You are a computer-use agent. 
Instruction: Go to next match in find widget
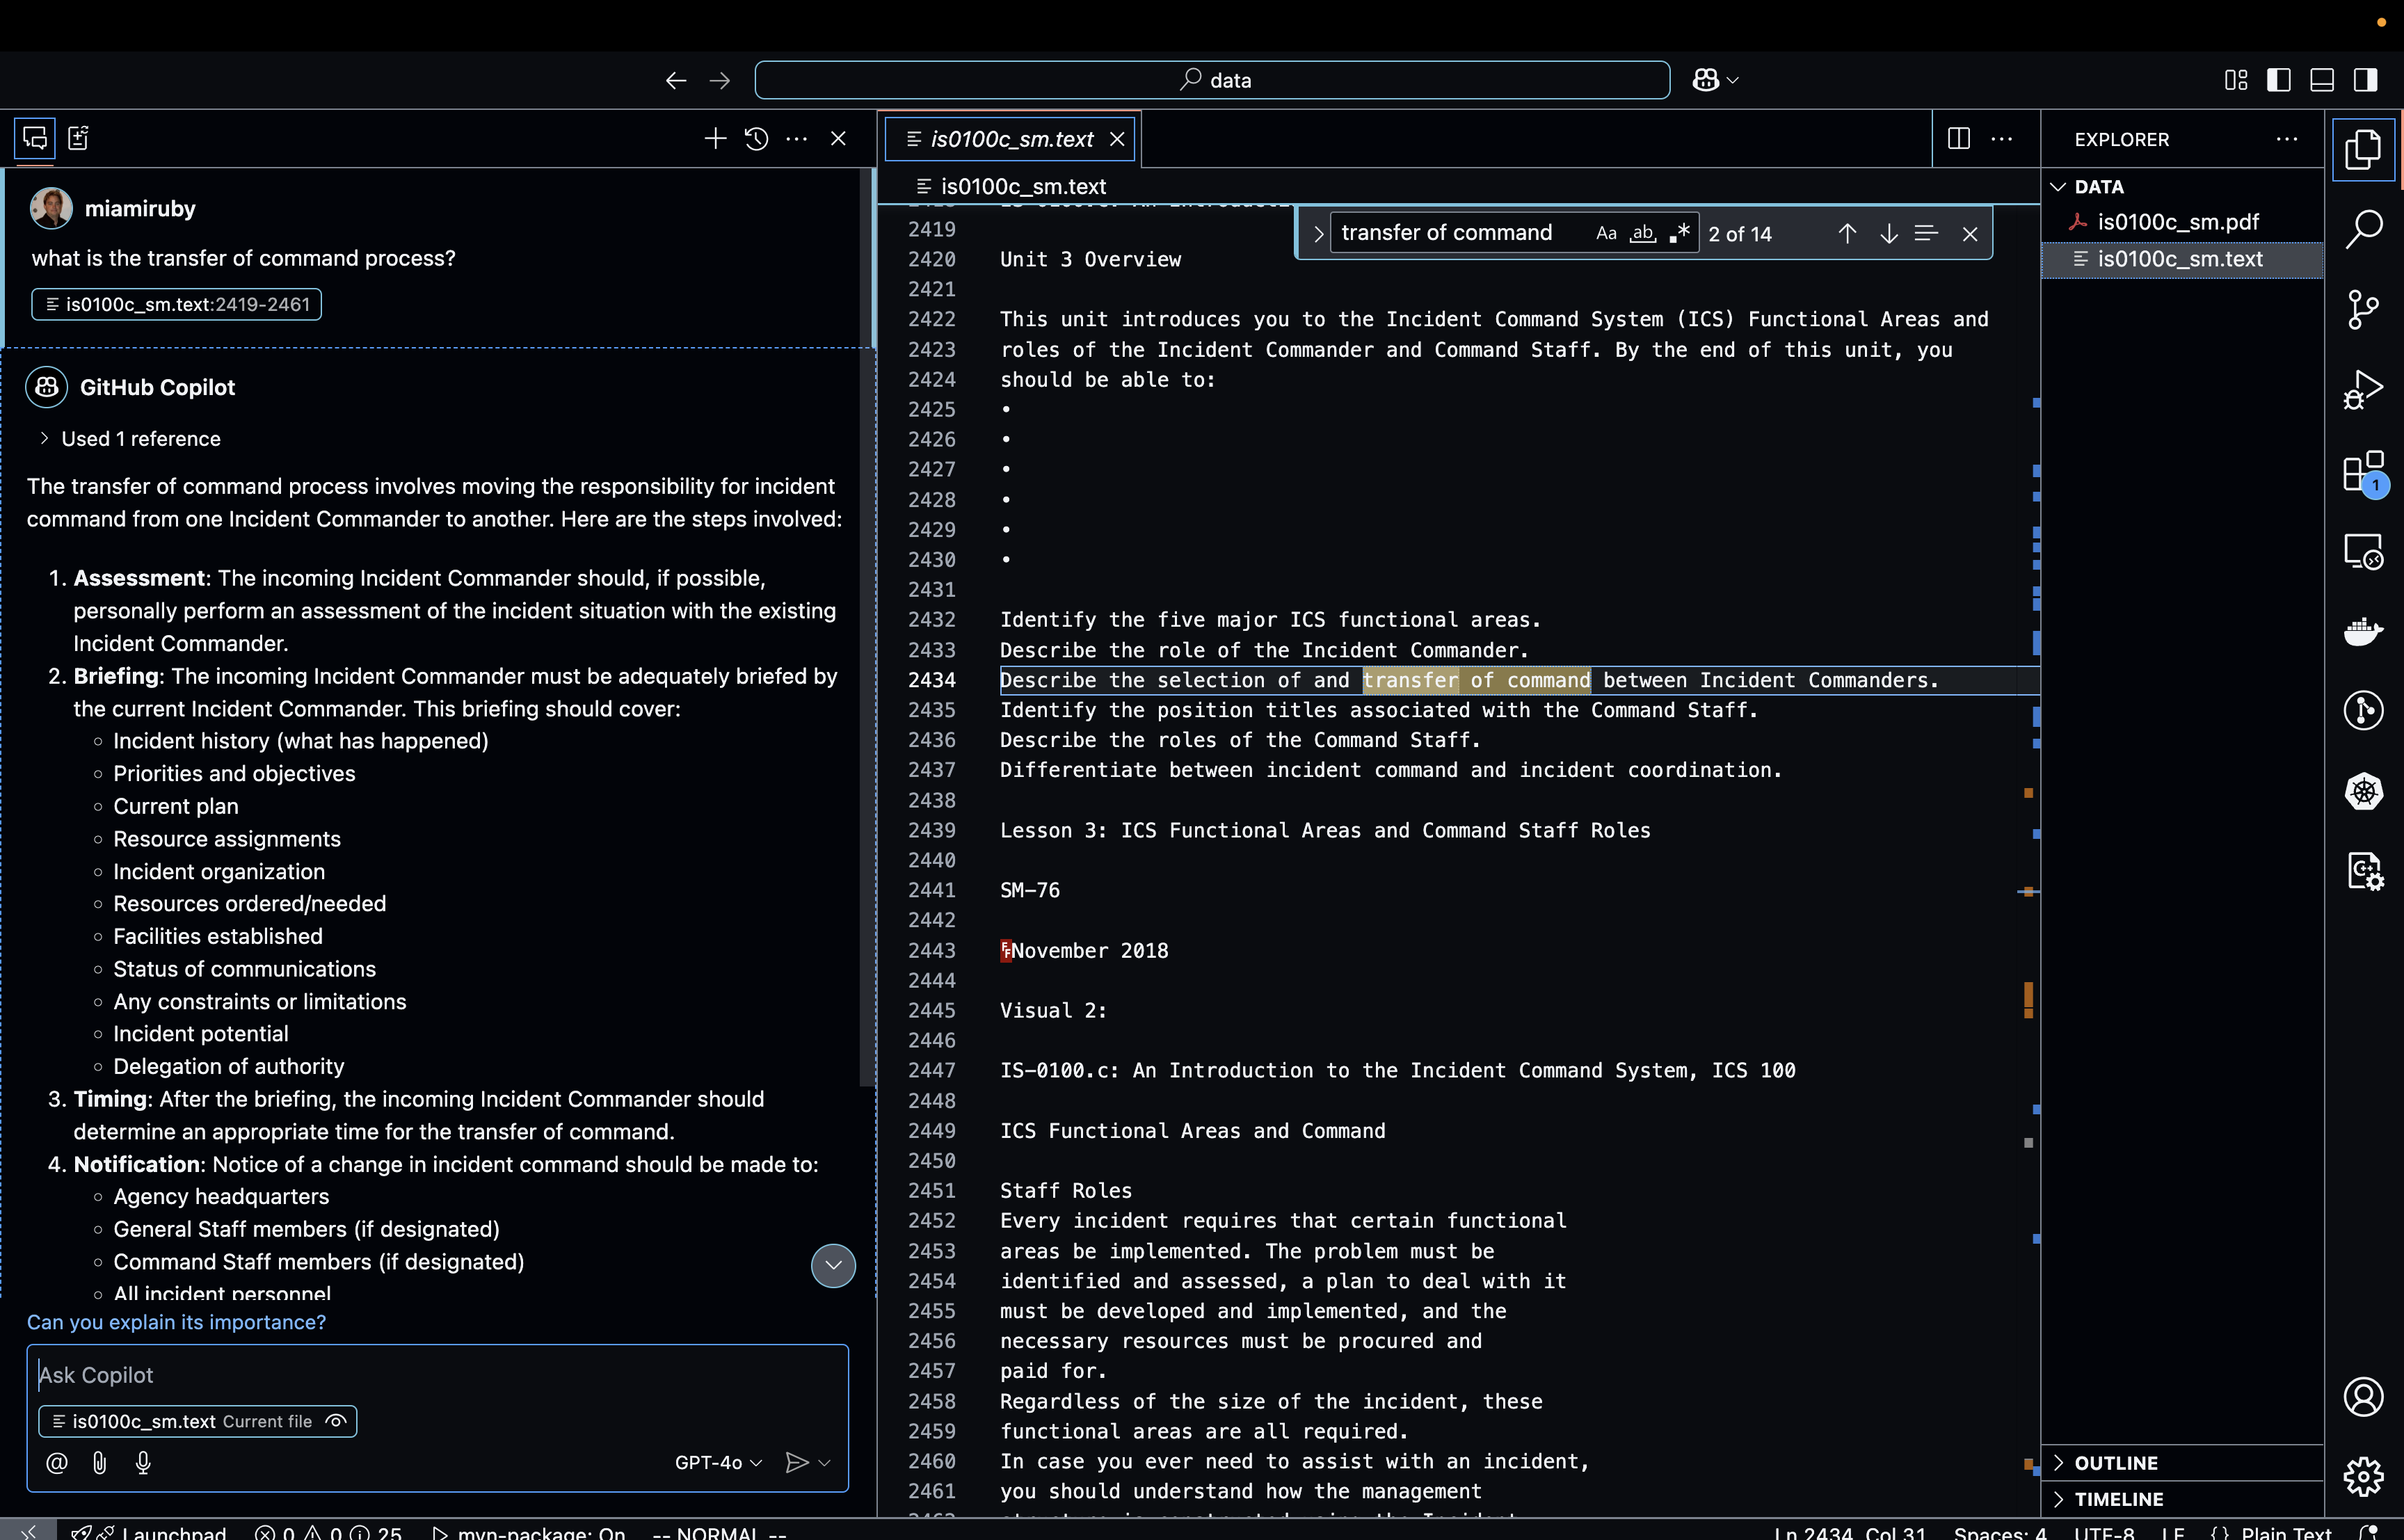tap(1888, 234)
